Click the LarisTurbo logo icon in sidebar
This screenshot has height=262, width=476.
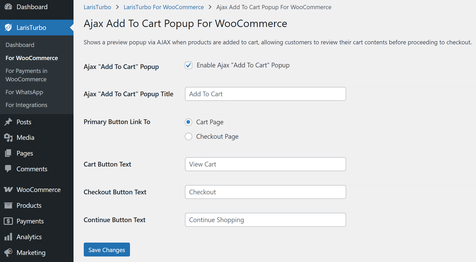tap(8, 28)
